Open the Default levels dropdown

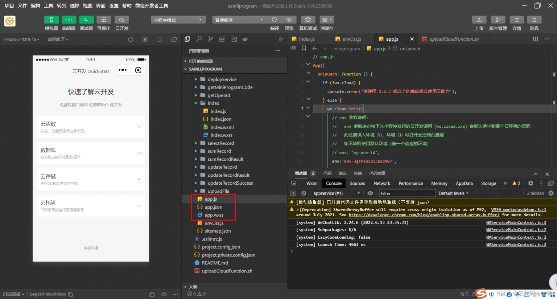[453, 193]
